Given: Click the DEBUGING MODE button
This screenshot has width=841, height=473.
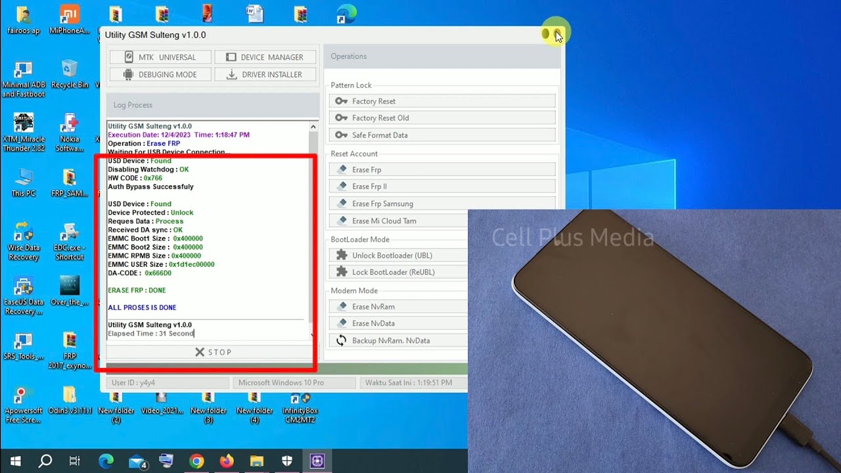Looking at the screenshot, I should coord(160,74).
